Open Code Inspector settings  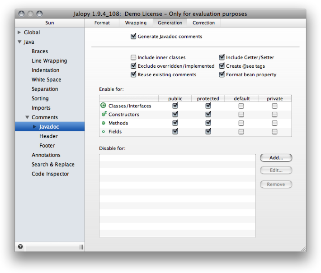(50, 174)
